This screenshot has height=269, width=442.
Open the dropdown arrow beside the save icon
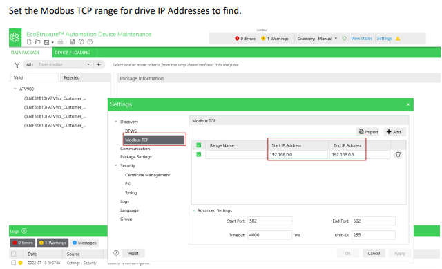[52, 42]
